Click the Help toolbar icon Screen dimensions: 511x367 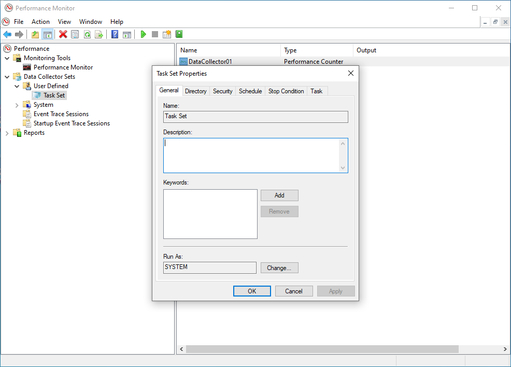114,34
